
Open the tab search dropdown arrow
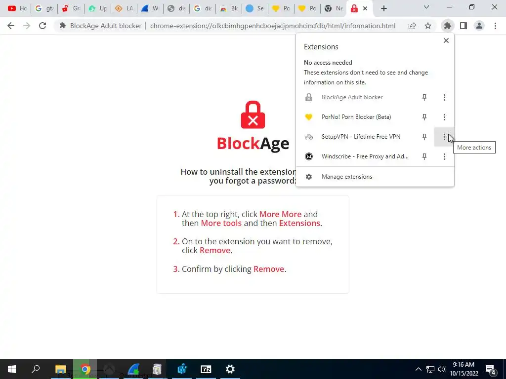click(426, 7)
